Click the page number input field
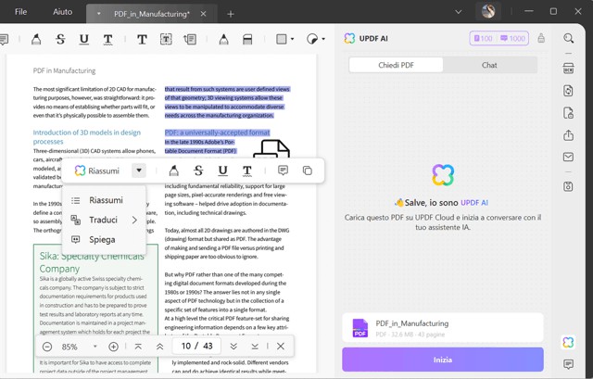 (186, 347)
